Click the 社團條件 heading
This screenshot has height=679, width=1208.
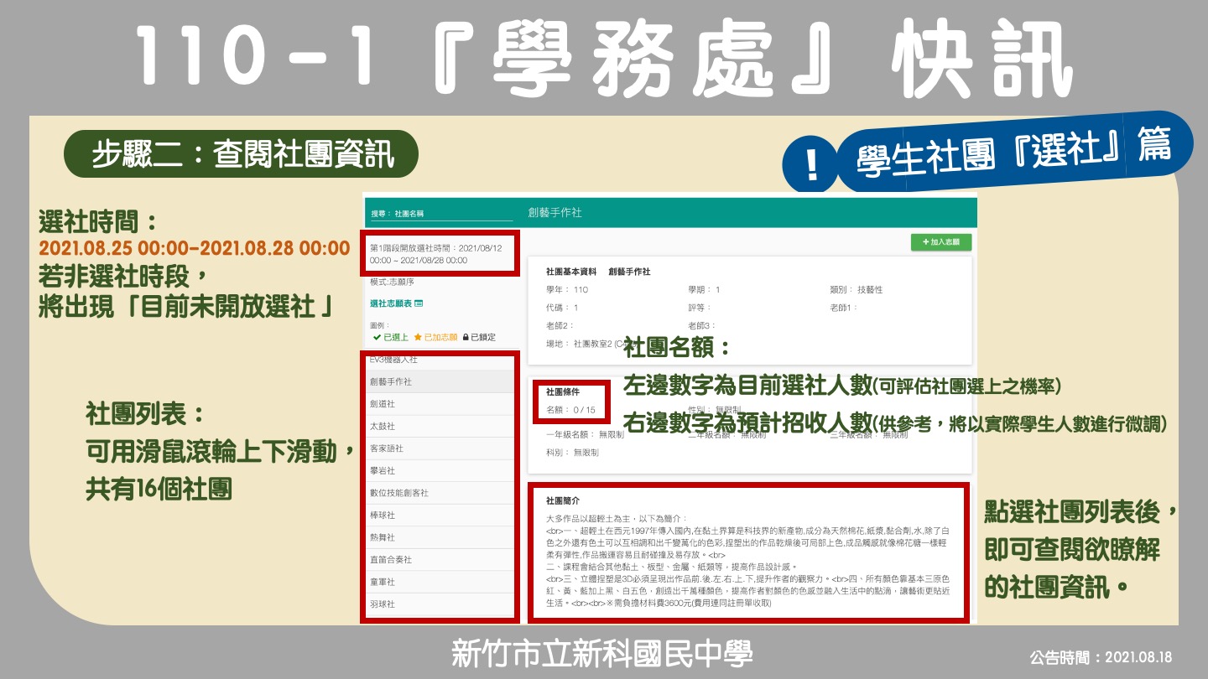562,391
